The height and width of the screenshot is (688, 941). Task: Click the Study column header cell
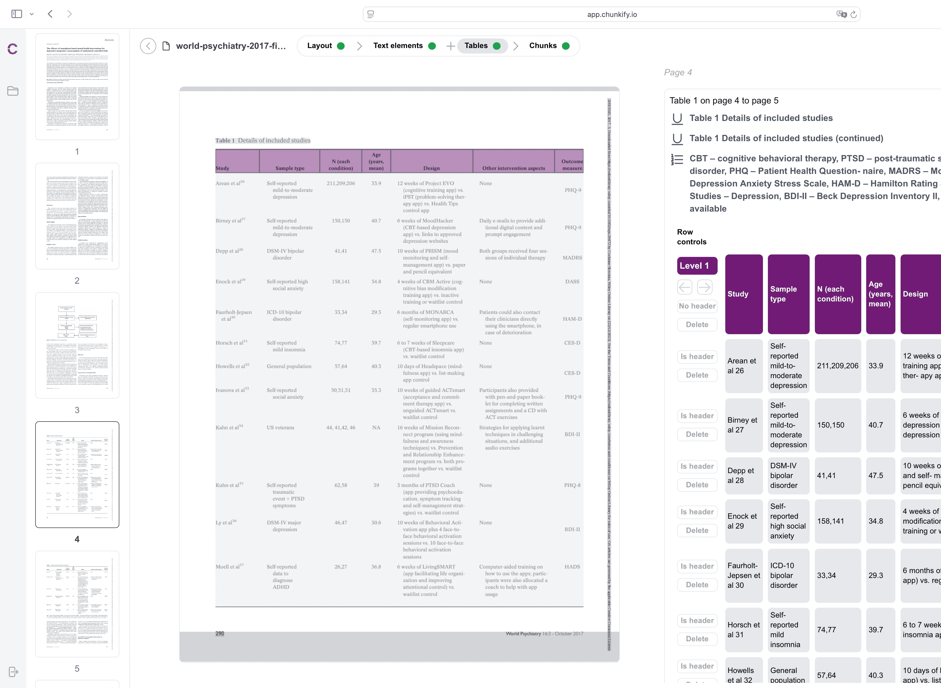click(744, 294)
